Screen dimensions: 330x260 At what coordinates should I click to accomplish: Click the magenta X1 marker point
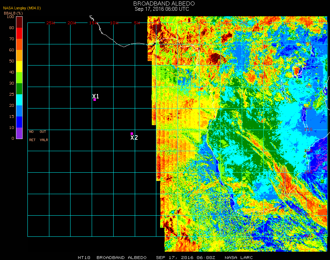(94, 100)
